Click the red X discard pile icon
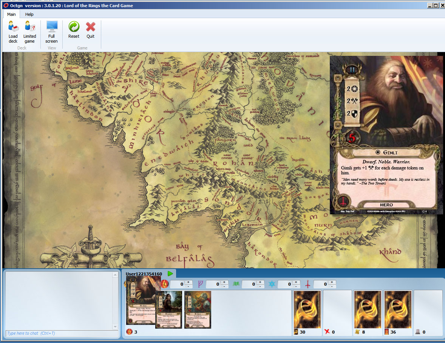 click(327, 332)
